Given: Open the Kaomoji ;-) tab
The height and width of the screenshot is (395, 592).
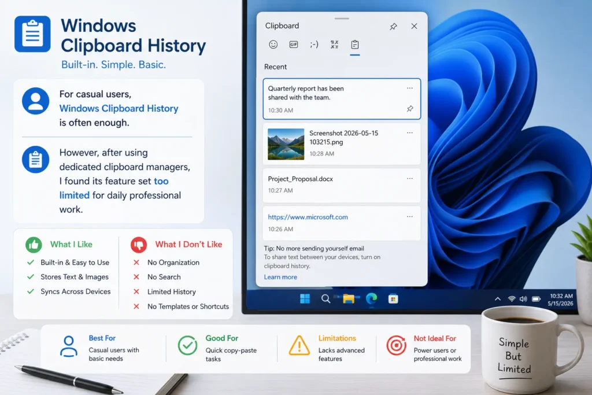Looking at the screenshot, I should 314,45.
